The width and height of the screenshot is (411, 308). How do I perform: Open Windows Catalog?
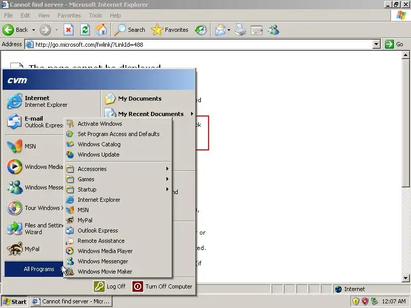(118, 144)
